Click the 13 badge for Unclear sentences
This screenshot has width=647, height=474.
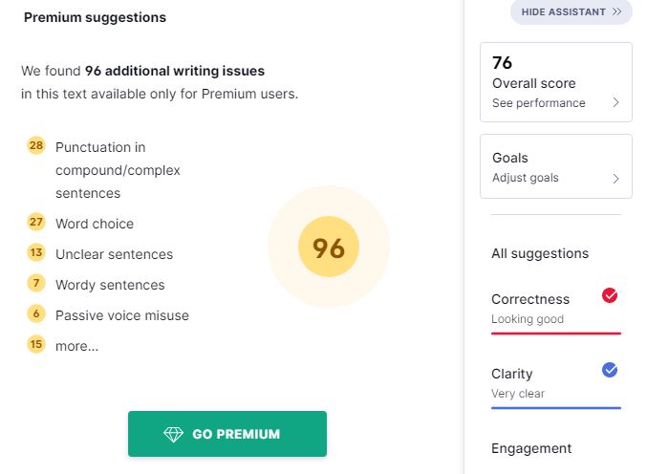tap(36, 253)
